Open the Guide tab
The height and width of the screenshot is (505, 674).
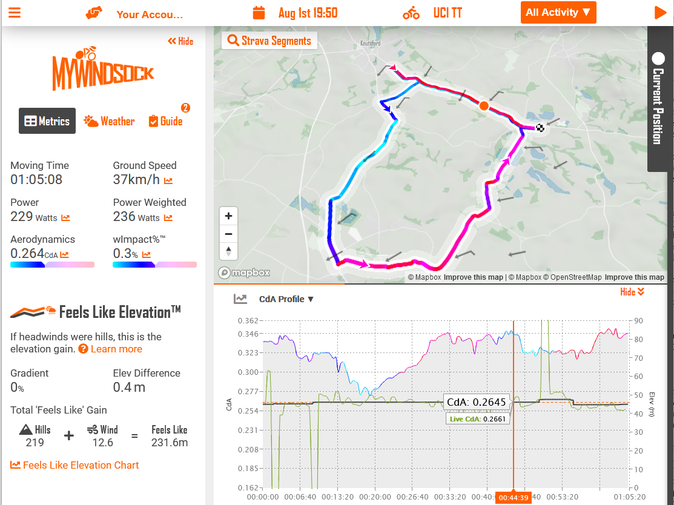[165, 120]
